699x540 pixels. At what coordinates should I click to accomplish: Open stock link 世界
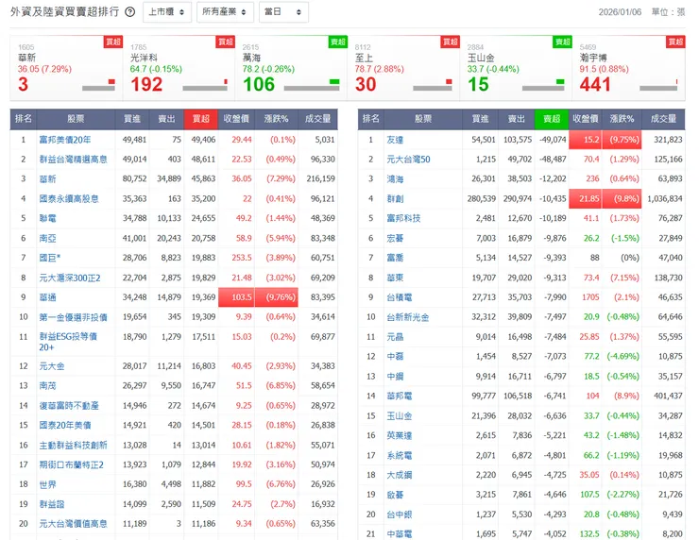[x=47, y=484]
